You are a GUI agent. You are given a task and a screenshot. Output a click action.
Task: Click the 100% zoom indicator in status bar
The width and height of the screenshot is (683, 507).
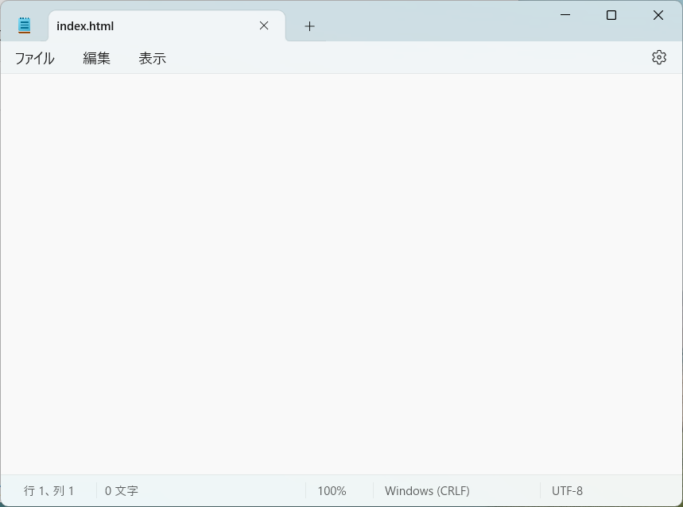pos(331,490)
